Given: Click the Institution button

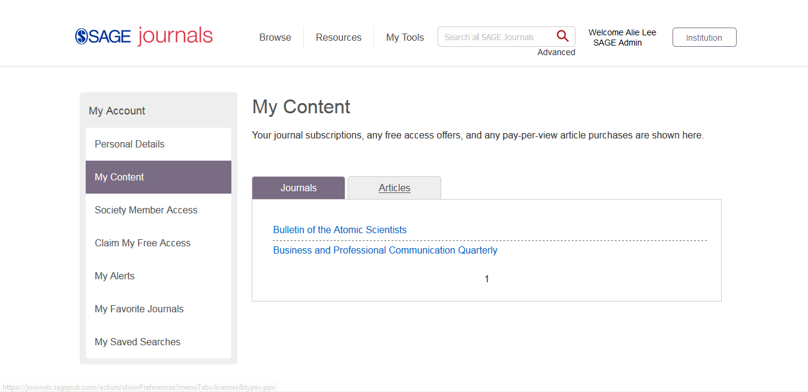Looking at the screenshot, I should click(704, 37).
